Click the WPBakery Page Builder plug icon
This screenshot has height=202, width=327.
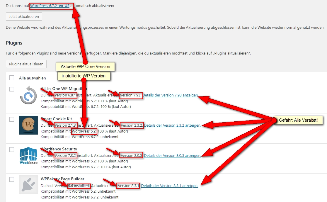[28, 185]
